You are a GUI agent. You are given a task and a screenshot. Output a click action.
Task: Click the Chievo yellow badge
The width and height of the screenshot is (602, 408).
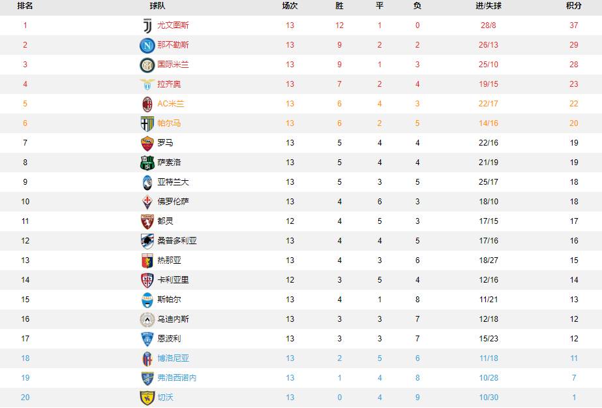coord(147,398)
